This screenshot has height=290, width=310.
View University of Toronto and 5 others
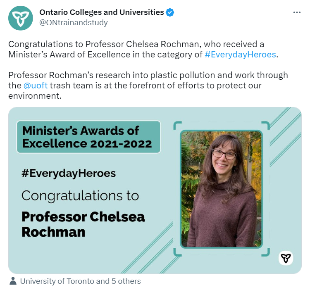click(x=81, y=281)
